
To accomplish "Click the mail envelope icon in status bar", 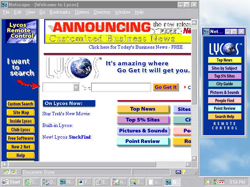I will 178,172.
